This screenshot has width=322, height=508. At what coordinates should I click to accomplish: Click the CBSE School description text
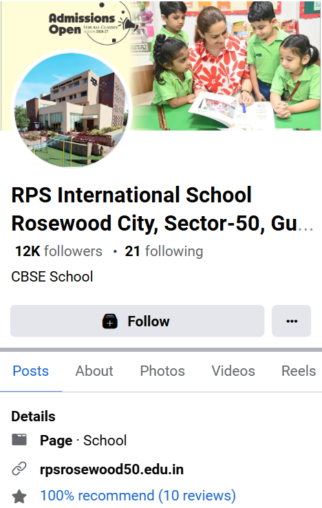click(x=52, y=277)
